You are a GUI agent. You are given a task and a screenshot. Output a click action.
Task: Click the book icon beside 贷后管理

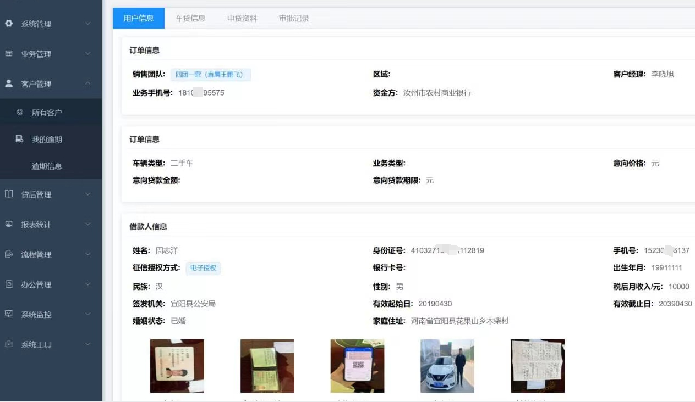pyautogui.click(x=9, y=194)
